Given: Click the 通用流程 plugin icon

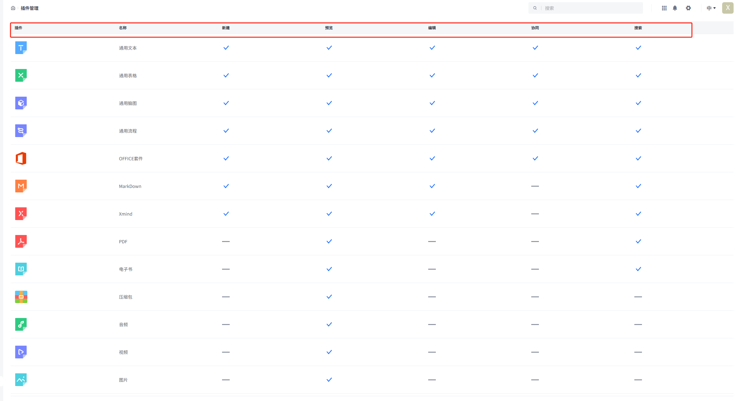Looking at the screenshot, I should 21,131.
